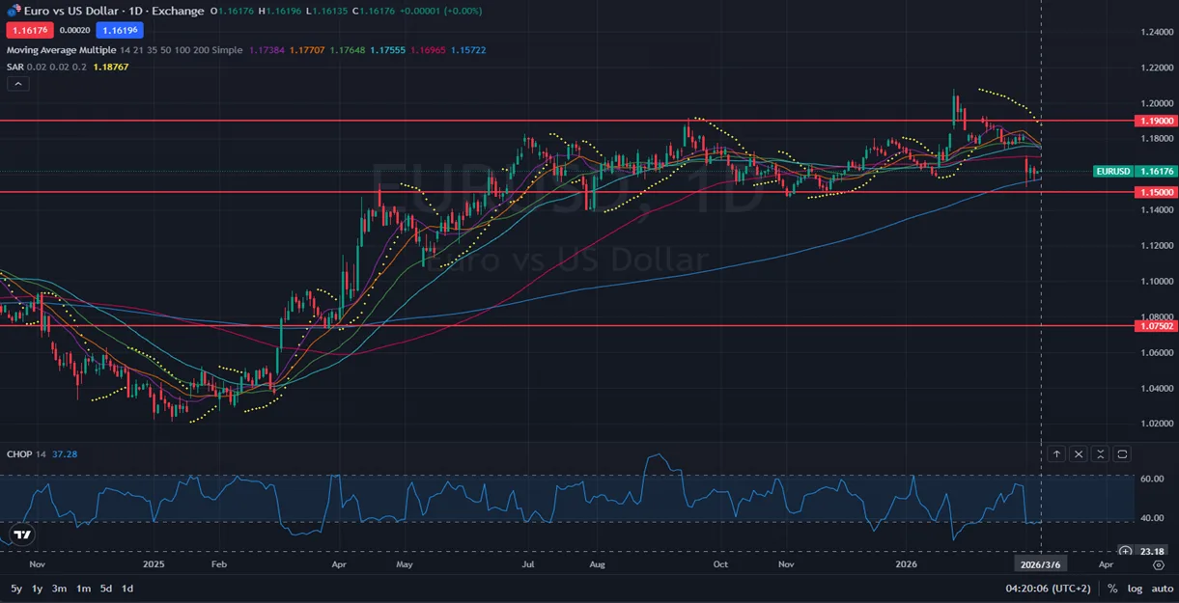Click the EUR/USD flag symbol icon
The width and height of the screenshot is (1179, 603).
[x=14, y=11]
